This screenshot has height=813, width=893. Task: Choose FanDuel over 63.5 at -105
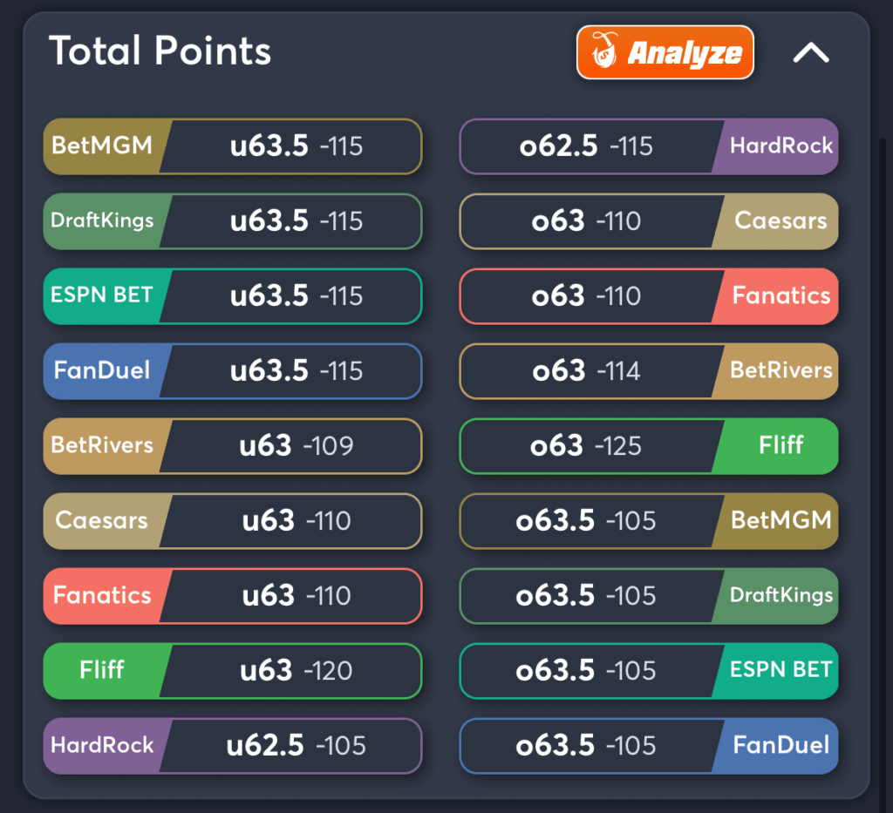tap(649, 746)
